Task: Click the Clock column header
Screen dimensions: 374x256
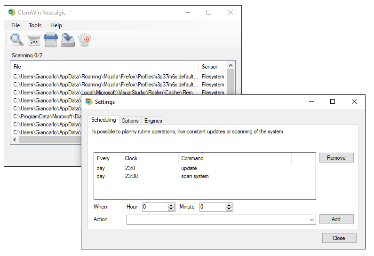Action: point(151,158)
